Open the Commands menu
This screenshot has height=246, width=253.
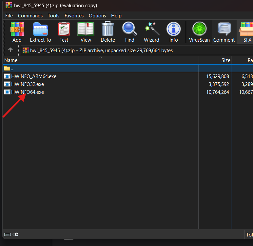pos(30,16)
